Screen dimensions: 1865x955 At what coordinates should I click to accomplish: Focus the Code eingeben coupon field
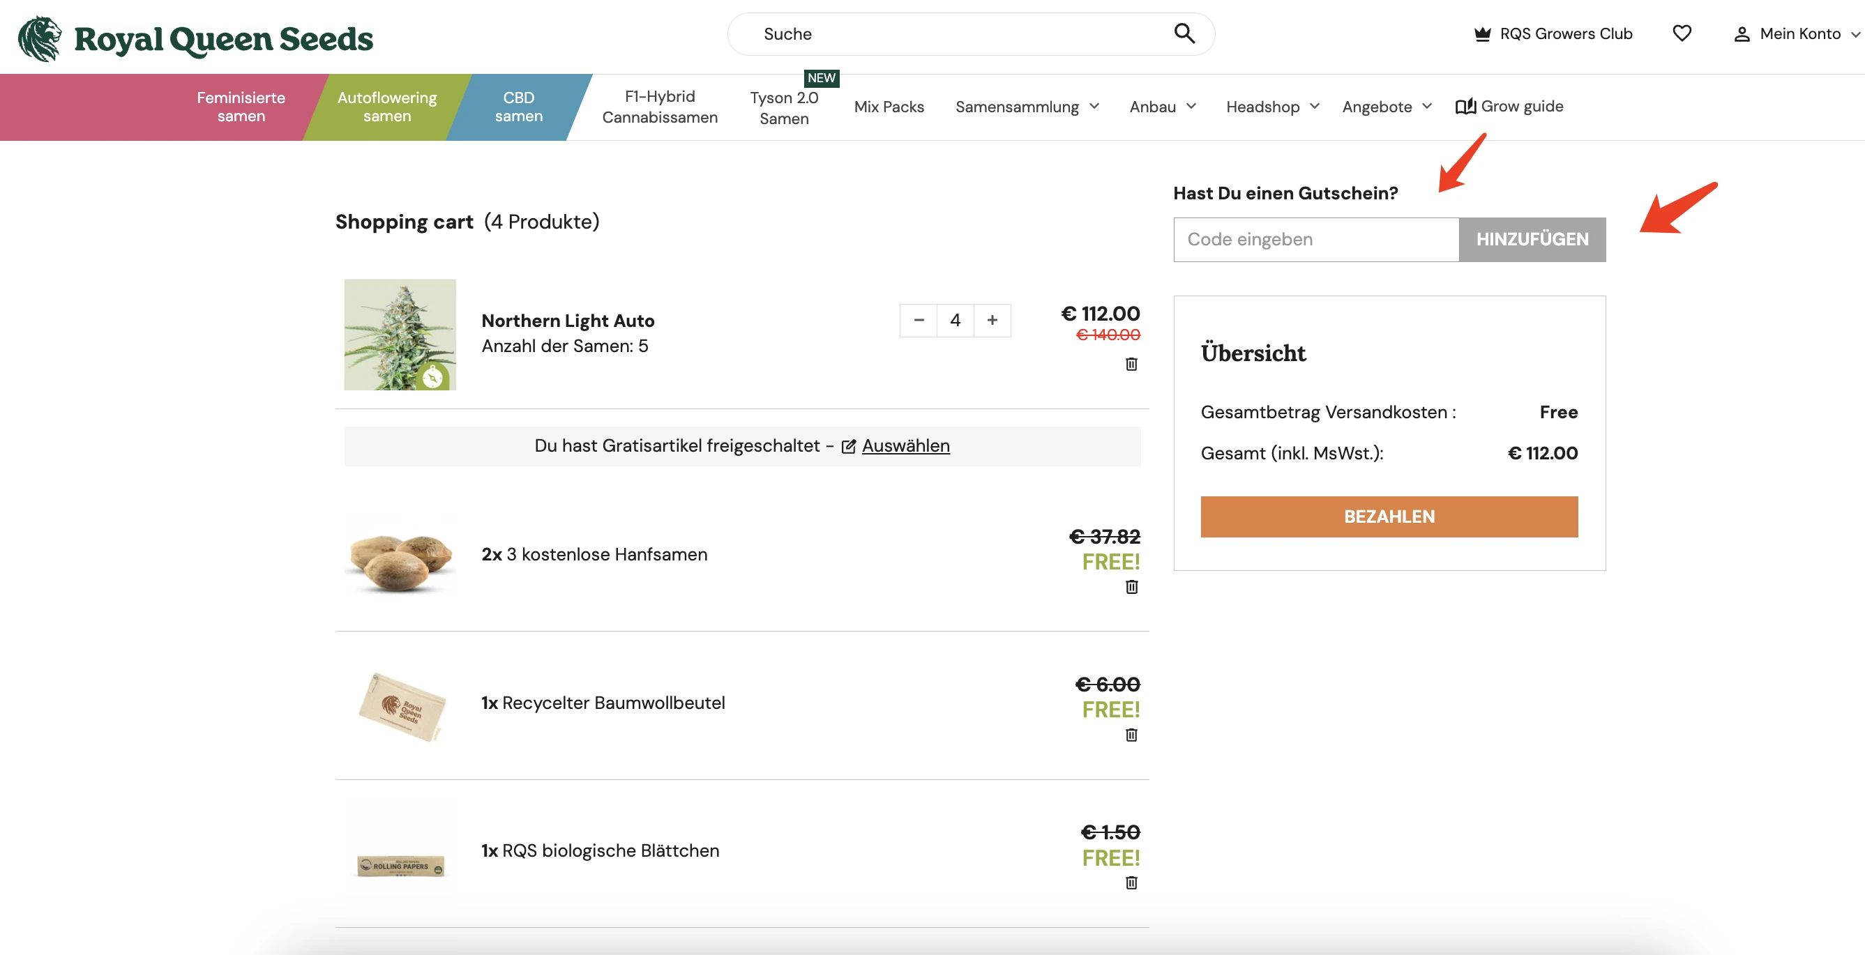tap(1315, 240)
